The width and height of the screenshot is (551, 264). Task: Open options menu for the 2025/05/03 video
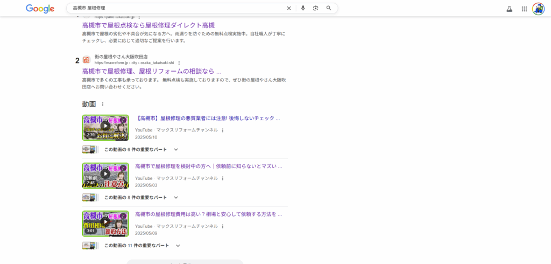[x=223, y=178]
